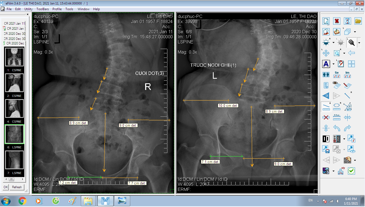Select the 2: CSPINE thumbnail
The width and height of the screenshot is (365, 207).
point(14,83)
